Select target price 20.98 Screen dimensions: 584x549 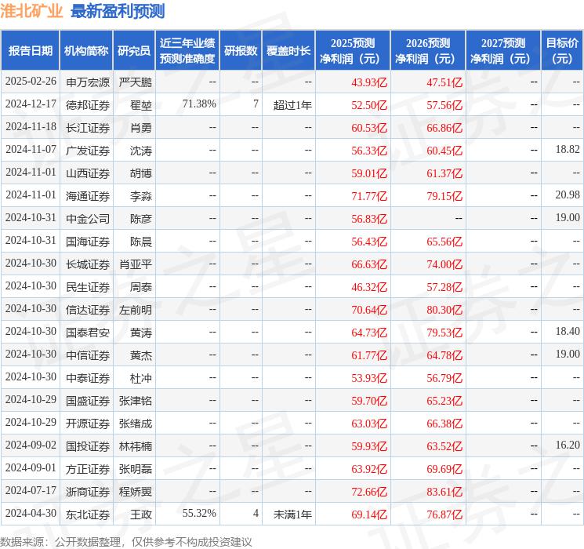coord(568,195)
